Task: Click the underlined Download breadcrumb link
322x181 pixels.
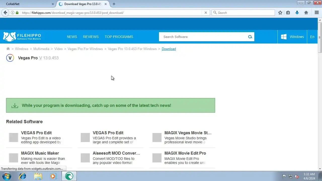Action: coord(169,49)
